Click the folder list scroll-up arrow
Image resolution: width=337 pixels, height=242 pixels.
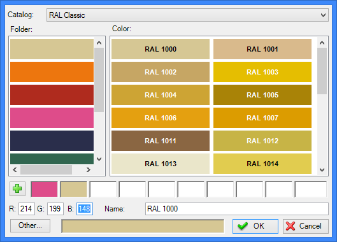tap(99, 43)
